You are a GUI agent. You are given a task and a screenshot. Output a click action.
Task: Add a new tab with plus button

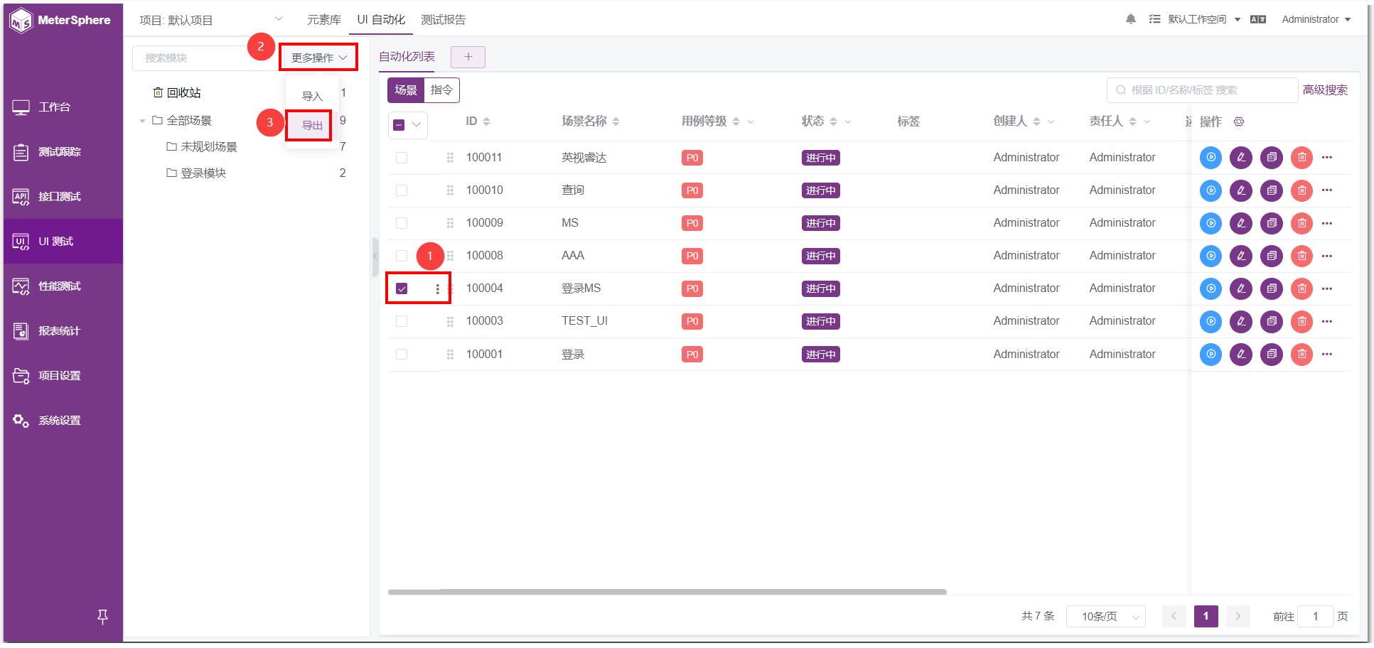[x=468, y=57]
